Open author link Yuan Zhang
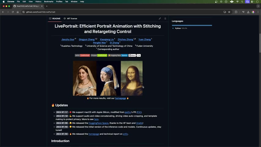Screen dimensions: 261x147 tap(145, 40)
